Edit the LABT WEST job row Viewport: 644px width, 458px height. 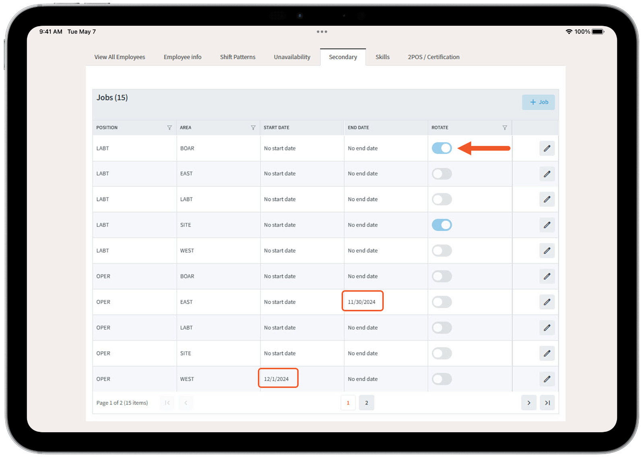coord(547,251)
